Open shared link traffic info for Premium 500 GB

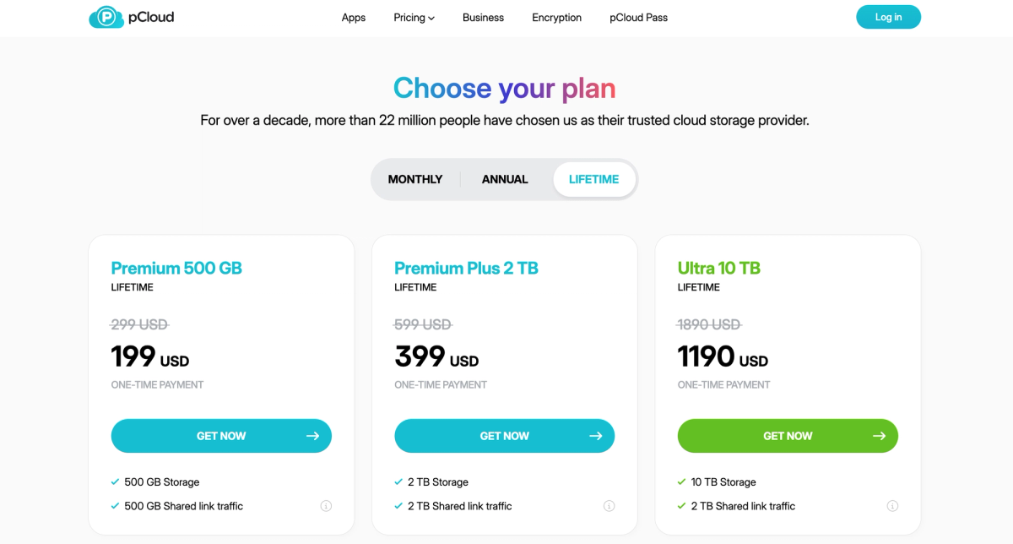[326, 505]
